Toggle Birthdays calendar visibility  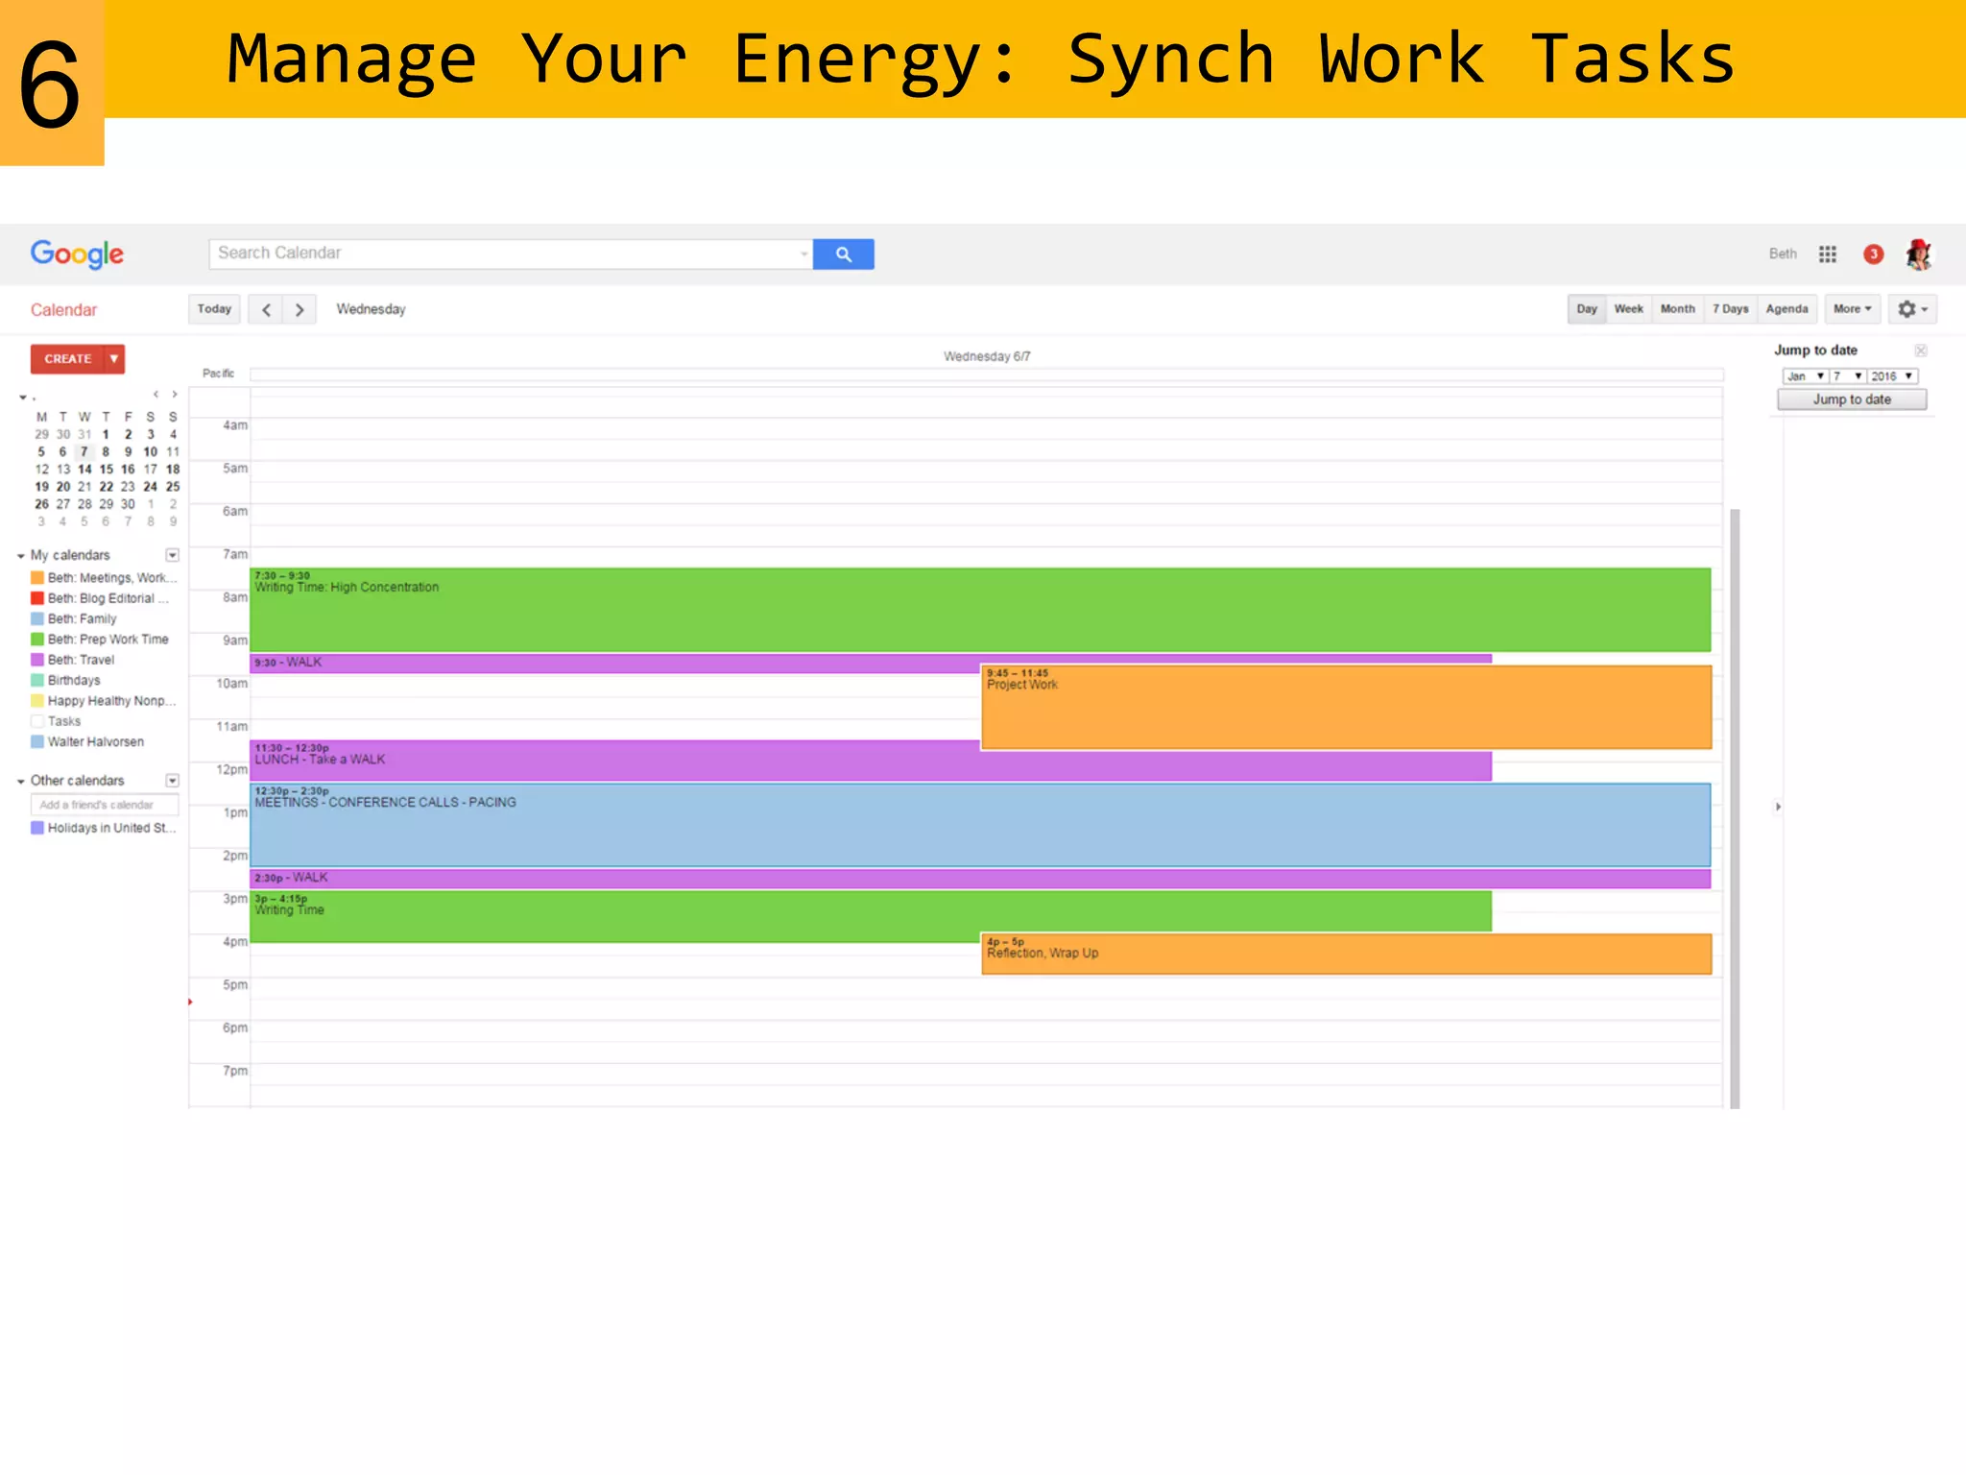click(37, 681)
